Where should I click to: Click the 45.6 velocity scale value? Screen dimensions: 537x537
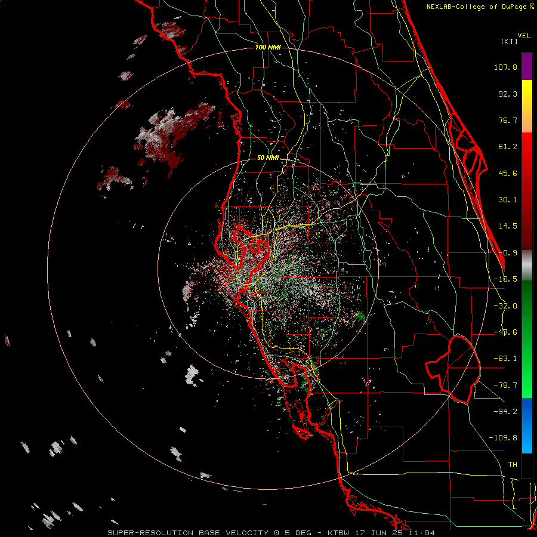click(x=508, y=173)
